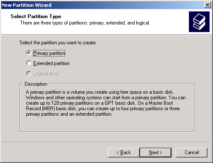Click the first sentence of the description text
The image size is (213, 163).
pos(100,92)
